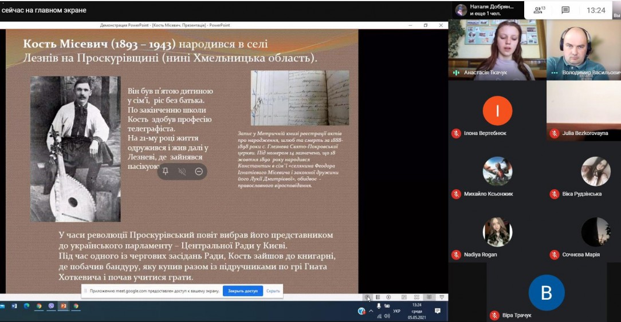Open the volume control in the system tray
Image resolution: width=621 pixels, height=322 pixels.
pos(387,316)
